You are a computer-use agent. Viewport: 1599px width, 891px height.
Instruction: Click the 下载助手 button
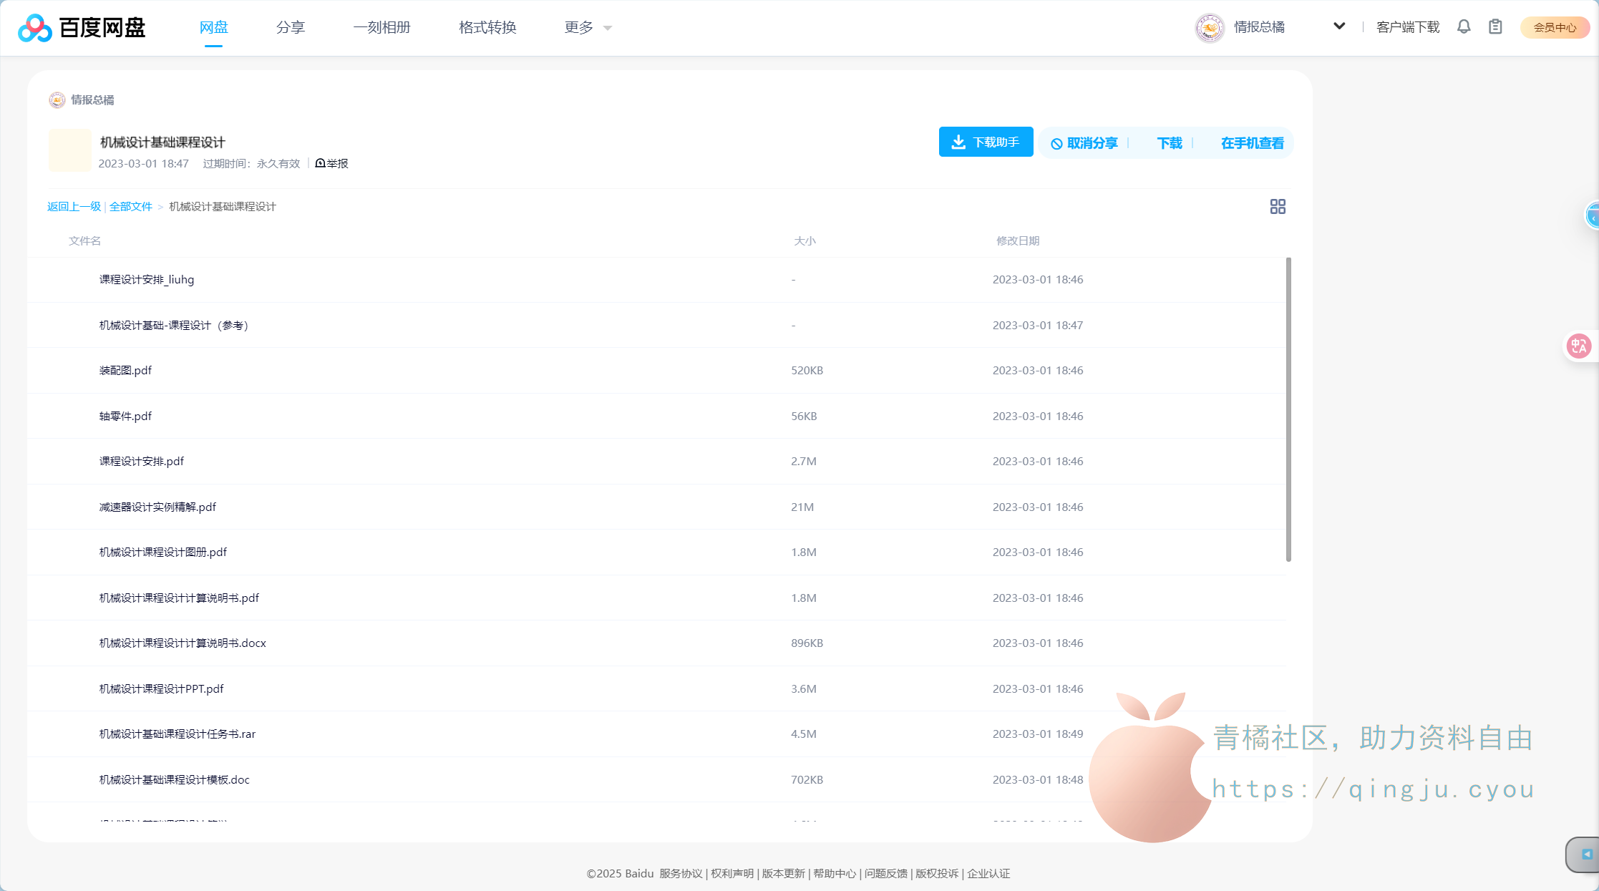986,142
